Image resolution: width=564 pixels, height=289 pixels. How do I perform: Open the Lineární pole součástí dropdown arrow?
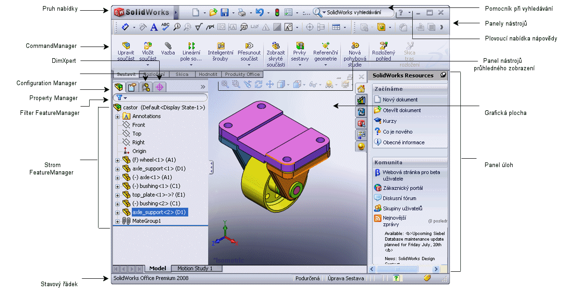click(191, 65)
